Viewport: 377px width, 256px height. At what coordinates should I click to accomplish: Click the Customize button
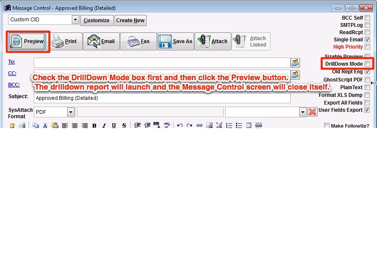click(x=96, y=20)
